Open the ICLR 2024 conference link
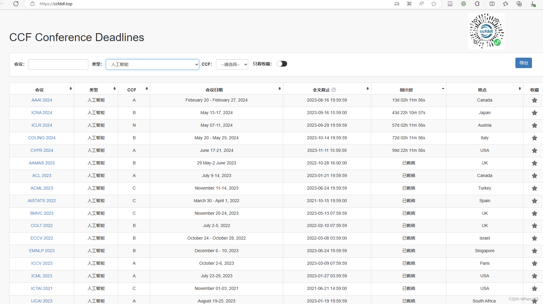The width and height of the screenshot is (543, 304). (x=42, y=125)
